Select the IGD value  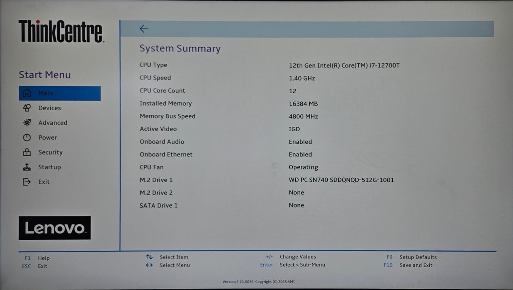294,129
